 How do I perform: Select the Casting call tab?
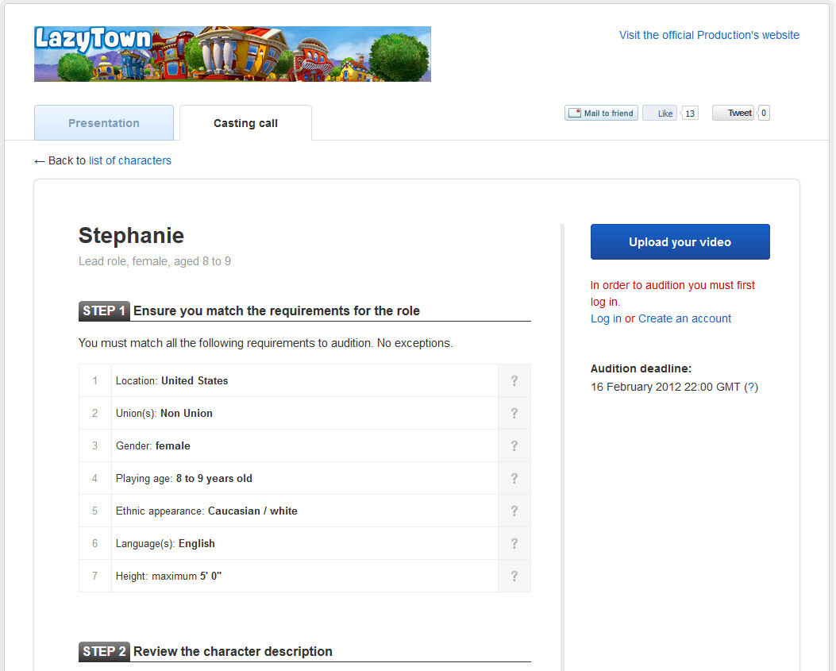coord(245,123)
